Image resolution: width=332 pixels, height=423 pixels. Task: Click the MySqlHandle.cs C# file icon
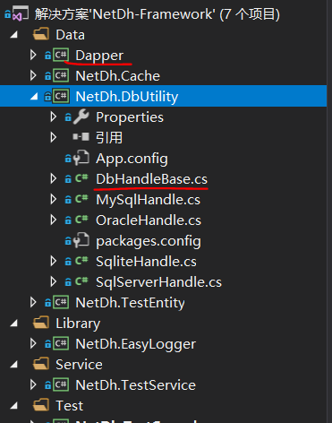click(x=81, y=199)
